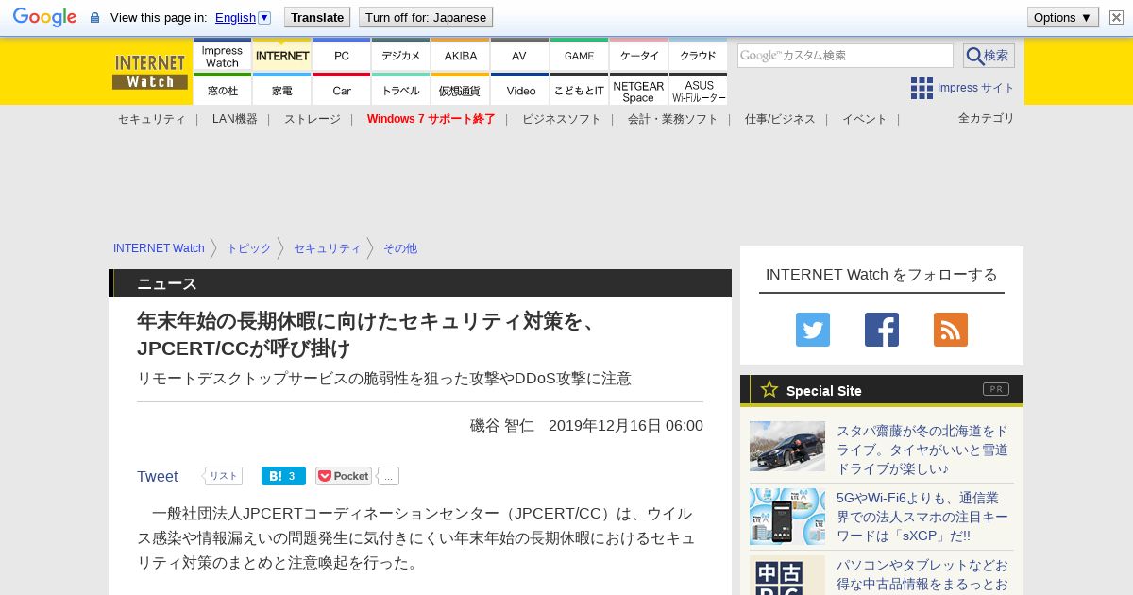Viewport: 1133px width, 595px height.
Task: Open the INTERNET Watch Twitter page
Action: point(813,330)
